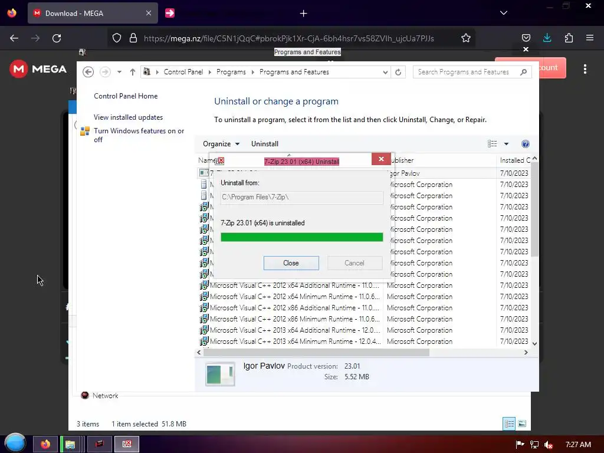The width and height of the screenshot is (604, 453).
Task: Open the Organize dropdown menu
Action: click(221, 144)
